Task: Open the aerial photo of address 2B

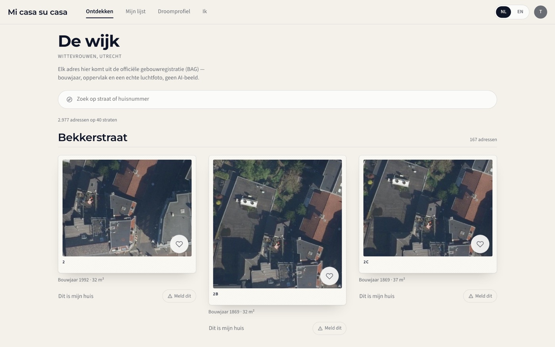Action: tap(277, 224)
